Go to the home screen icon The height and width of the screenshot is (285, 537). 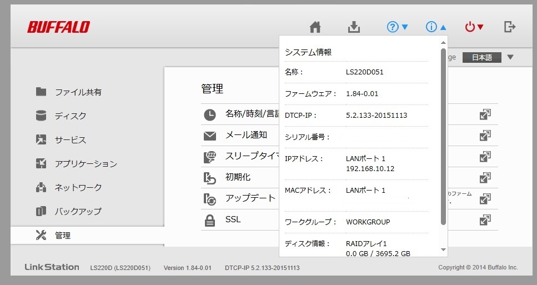[x=315, y=27]
